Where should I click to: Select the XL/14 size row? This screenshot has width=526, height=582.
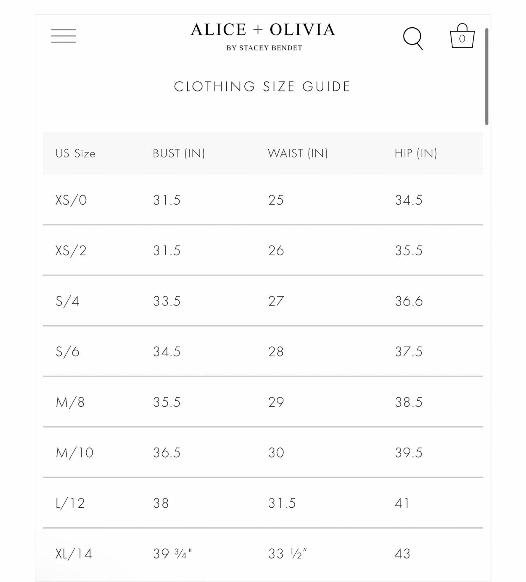(263, 554)
